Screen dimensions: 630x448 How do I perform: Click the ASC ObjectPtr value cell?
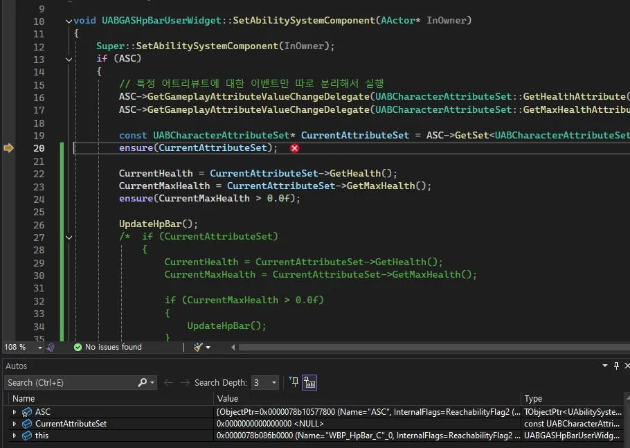[368, 412]
